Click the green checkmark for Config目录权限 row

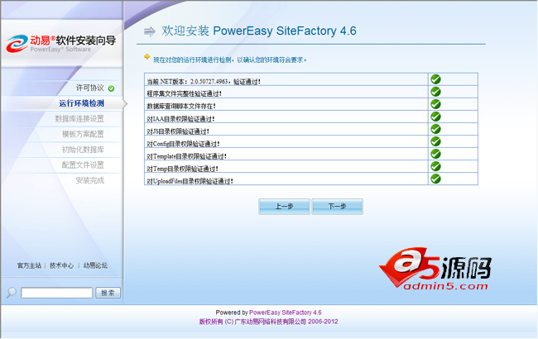[x=435, y=141]
